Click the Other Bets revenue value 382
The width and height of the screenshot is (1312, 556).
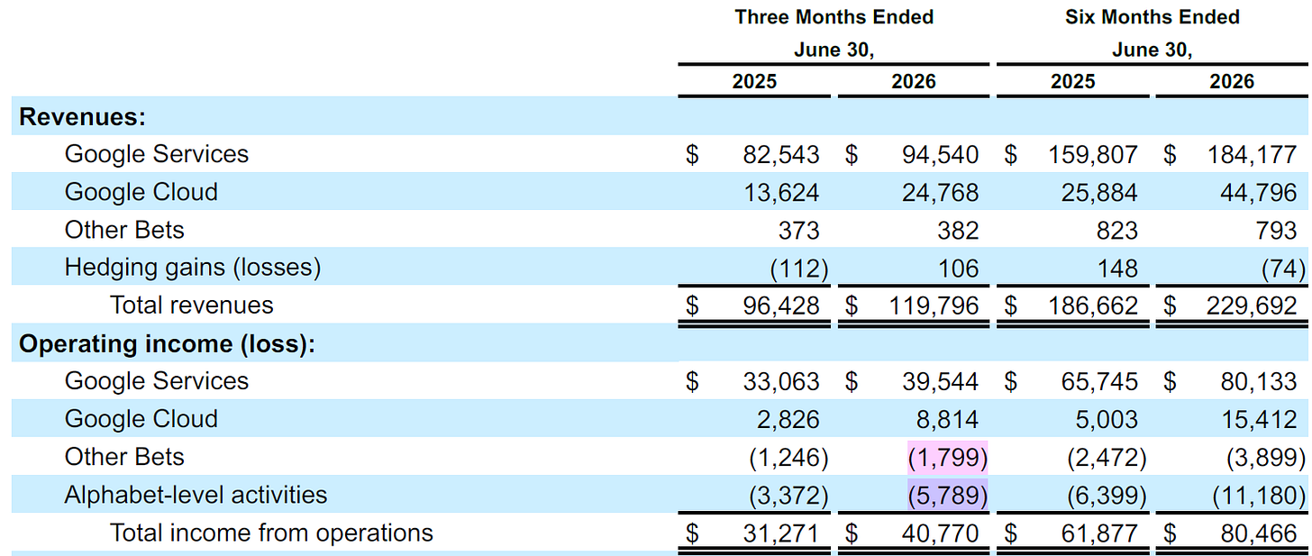pos(959,231)
